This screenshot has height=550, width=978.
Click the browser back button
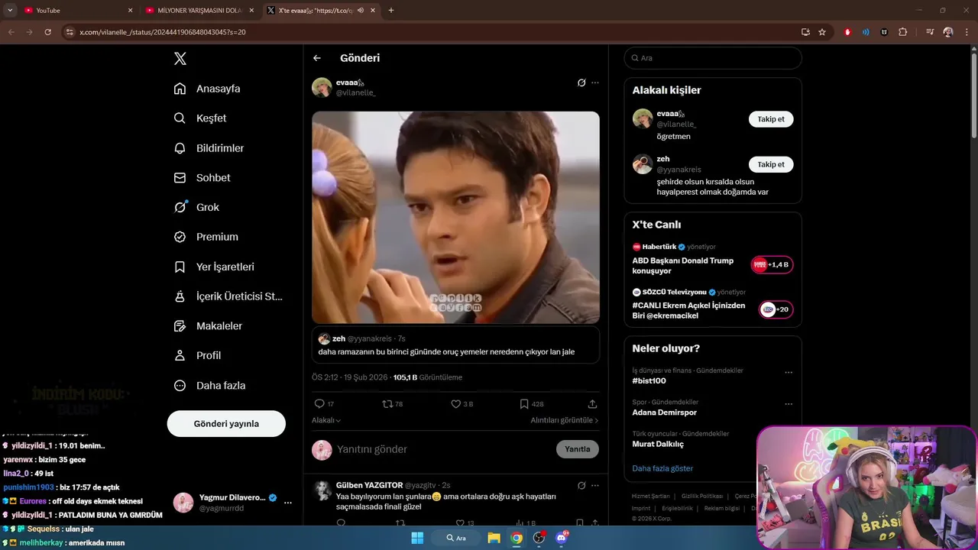[11, 32]
